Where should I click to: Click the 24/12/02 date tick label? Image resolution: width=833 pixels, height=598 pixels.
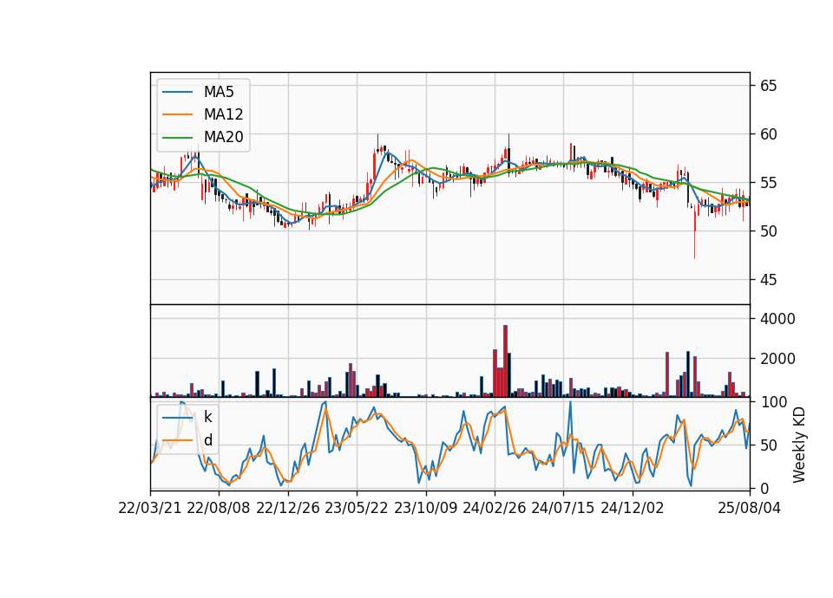[x=633, y=508]
